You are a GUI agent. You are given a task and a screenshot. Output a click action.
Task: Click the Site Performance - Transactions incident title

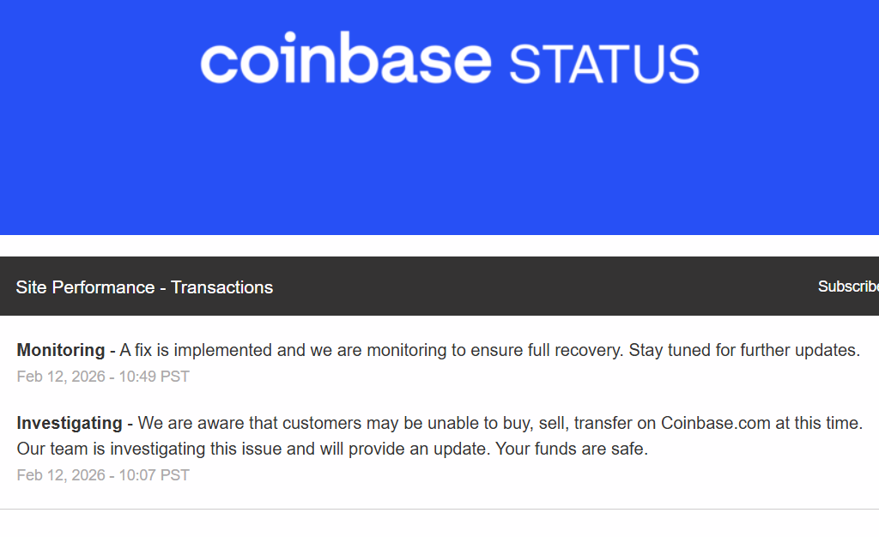pos(144,287)
